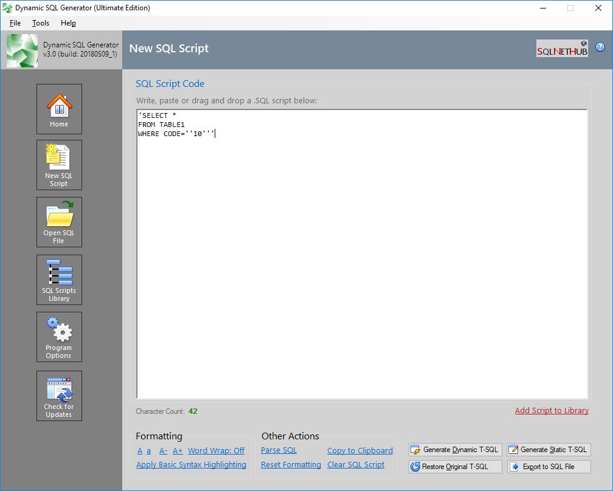Screen dimensions: 613x491
Task: Open Program Options gear icon
Action: [59, 337]
